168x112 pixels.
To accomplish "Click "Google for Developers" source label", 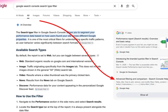I will (128, 72).
